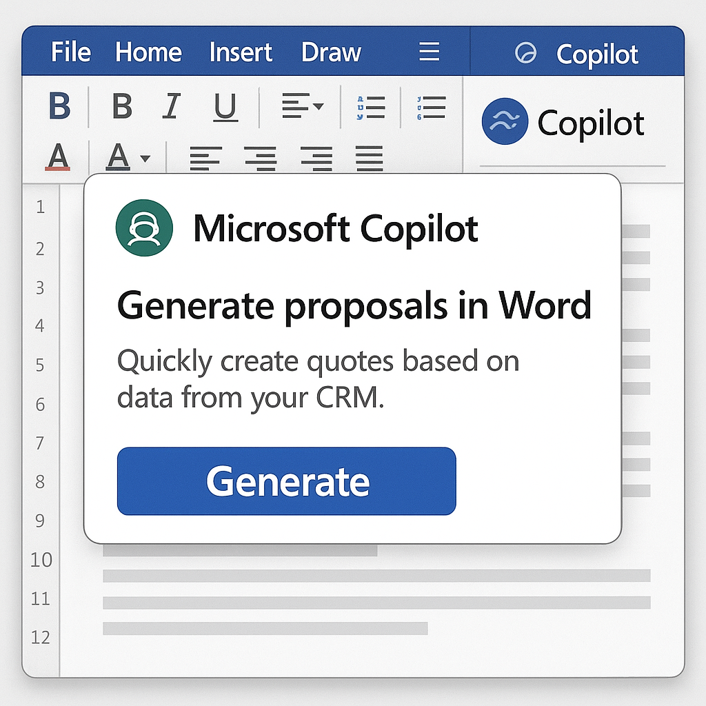Viewport: 706px width, 706px height.
Task: Click line number 5 in the margin
Action: coord(40,365)
